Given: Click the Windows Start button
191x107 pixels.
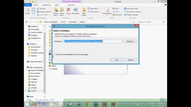Looking at the screenshot, I should click(27, 104).
